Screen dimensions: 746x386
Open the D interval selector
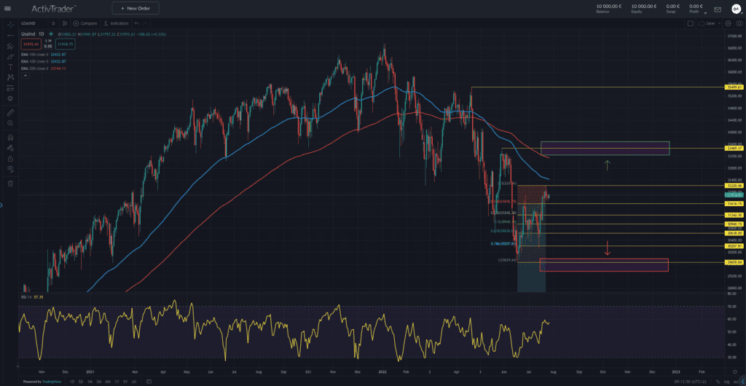click(x=53, y=23)
